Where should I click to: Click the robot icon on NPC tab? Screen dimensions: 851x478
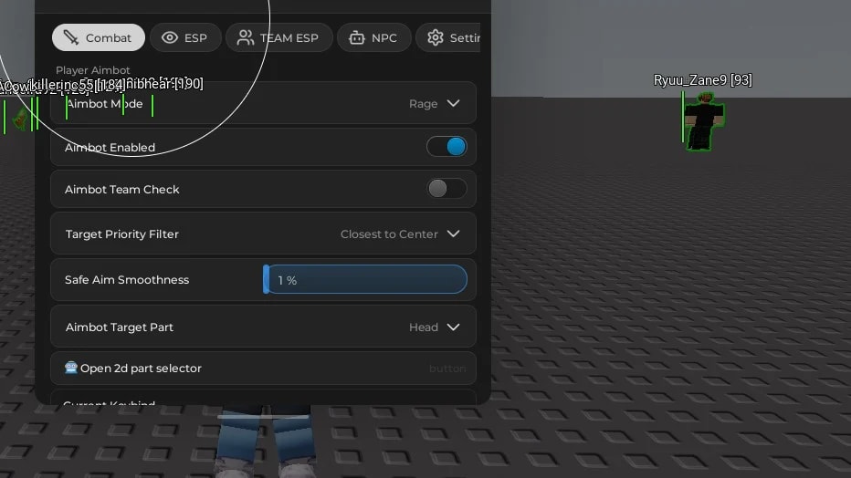coord(357,37)
